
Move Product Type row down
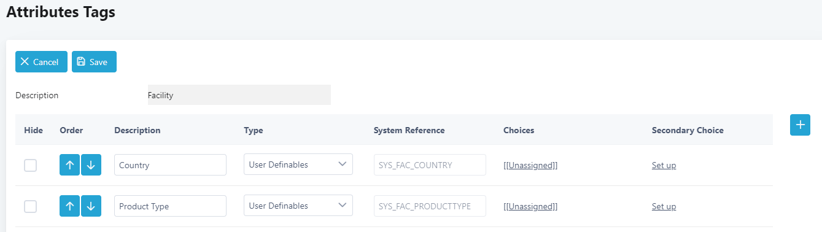click(91, 206)
